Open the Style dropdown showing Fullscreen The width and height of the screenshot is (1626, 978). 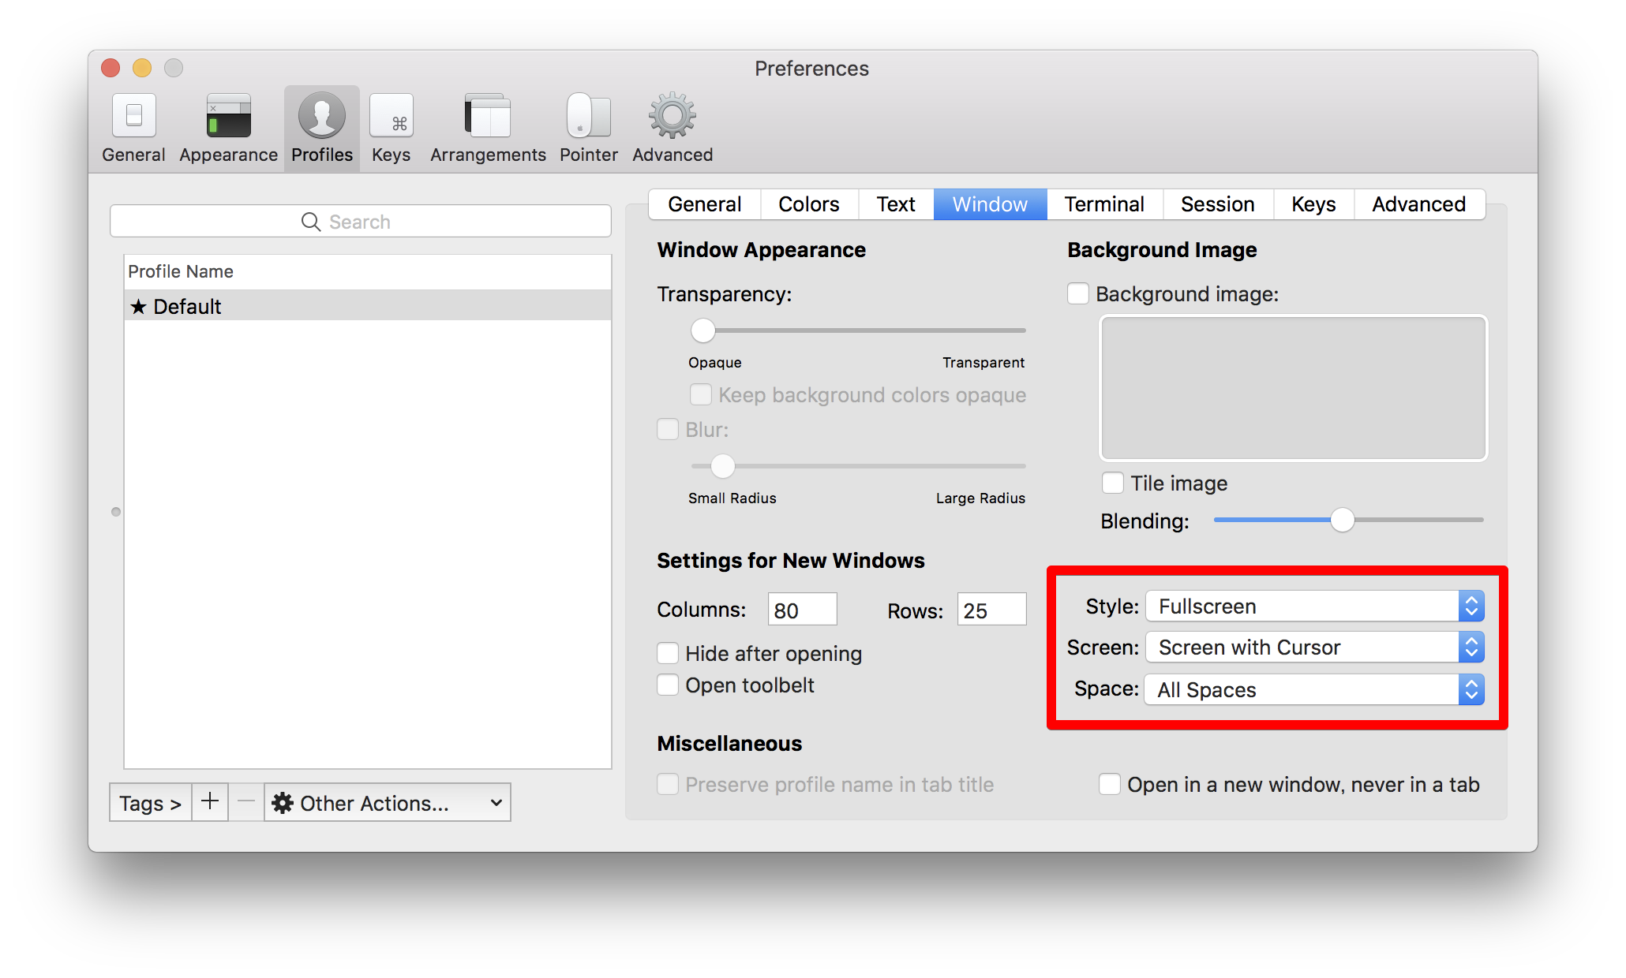pos(1315,606)
